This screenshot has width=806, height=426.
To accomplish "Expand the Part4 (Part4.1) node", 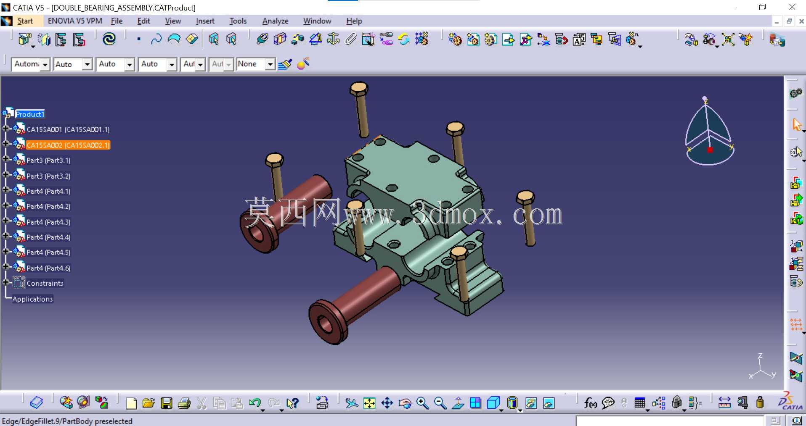I will click(6, 190).
